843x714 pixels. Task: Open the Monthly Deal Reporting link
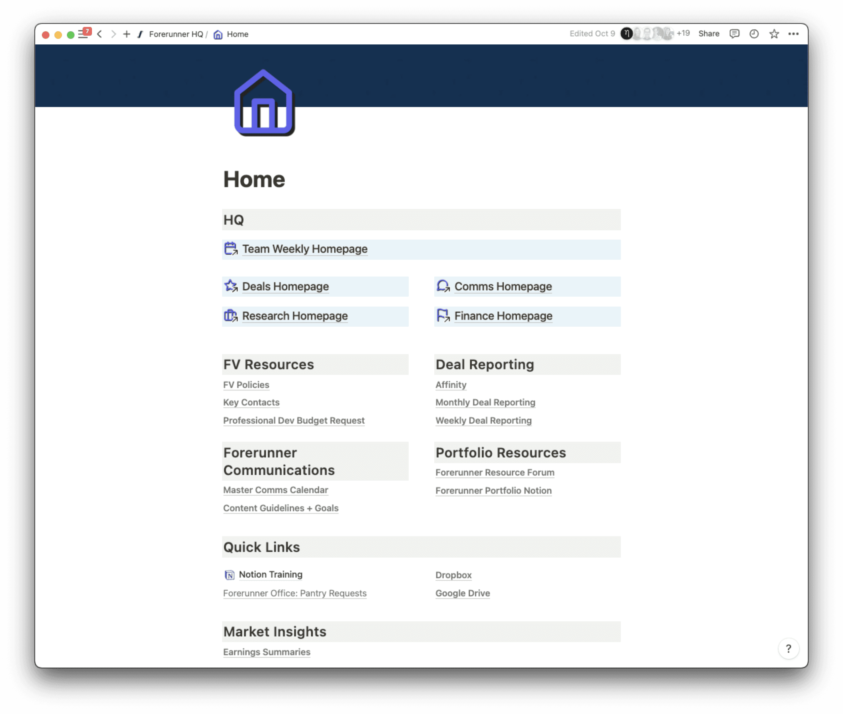coord(485,402)
